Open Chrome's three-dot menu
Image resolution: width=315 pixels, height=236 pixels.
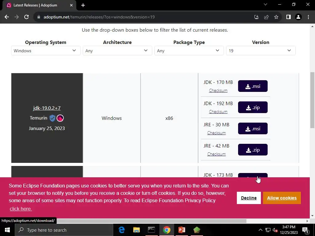point(308,17)
